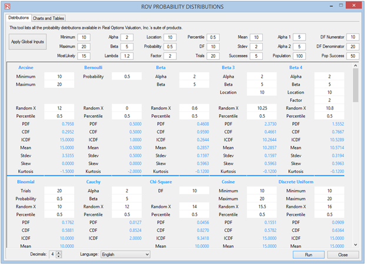Click the global Factor input field

(170, 56)
